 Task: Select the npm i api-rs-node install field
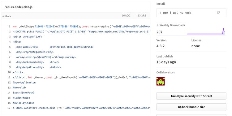pos(191,13)
